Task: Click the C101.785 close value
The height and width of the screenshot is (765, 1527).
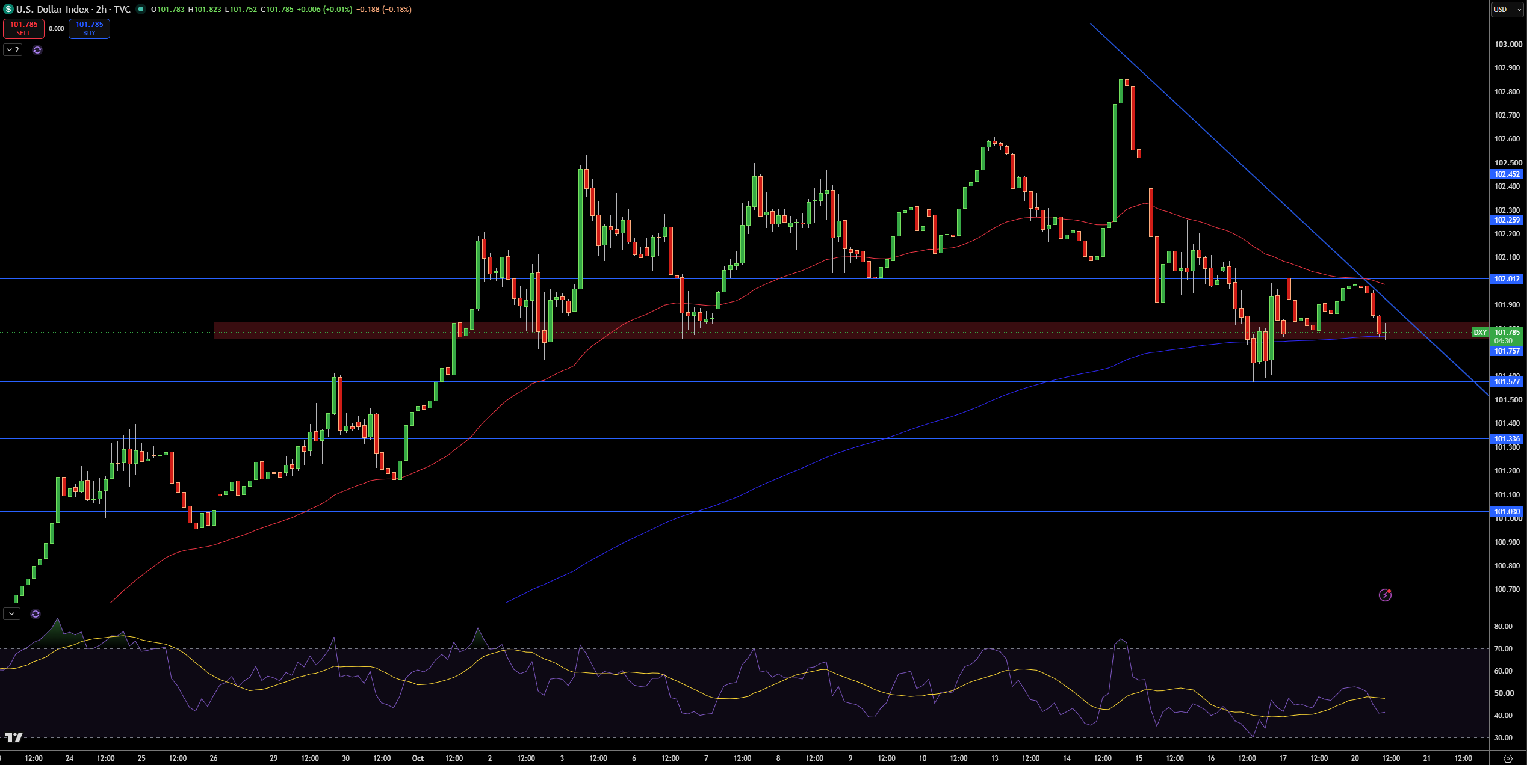Action: click(277, 9)
